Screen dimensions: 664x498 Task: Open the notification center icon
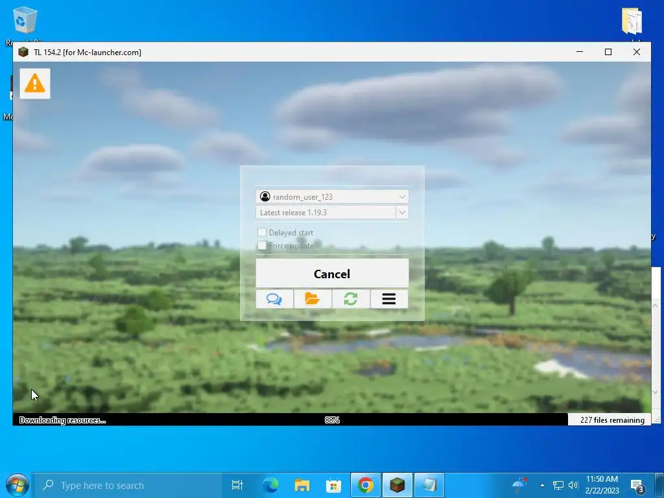(x=637, y=486)
